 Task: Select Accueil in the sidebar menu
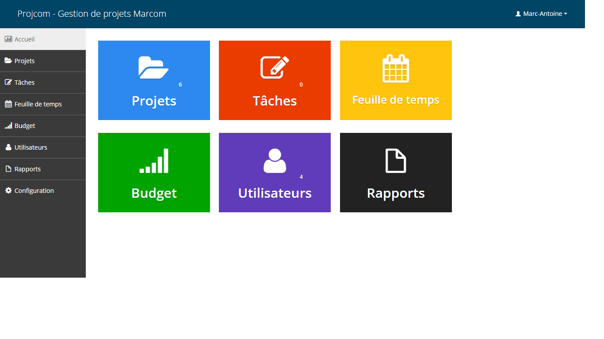pos(43,39)
